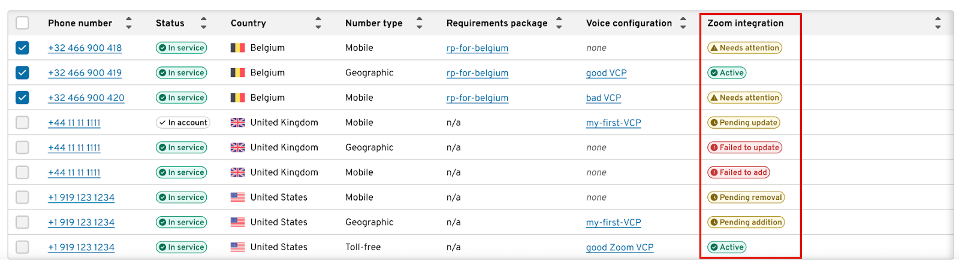Image resolution: width=959 pixels, height=267 pixels.
Task: Sort by the Voice configuration column arrows
Action: pyautogui.click(x=683, y=23)
